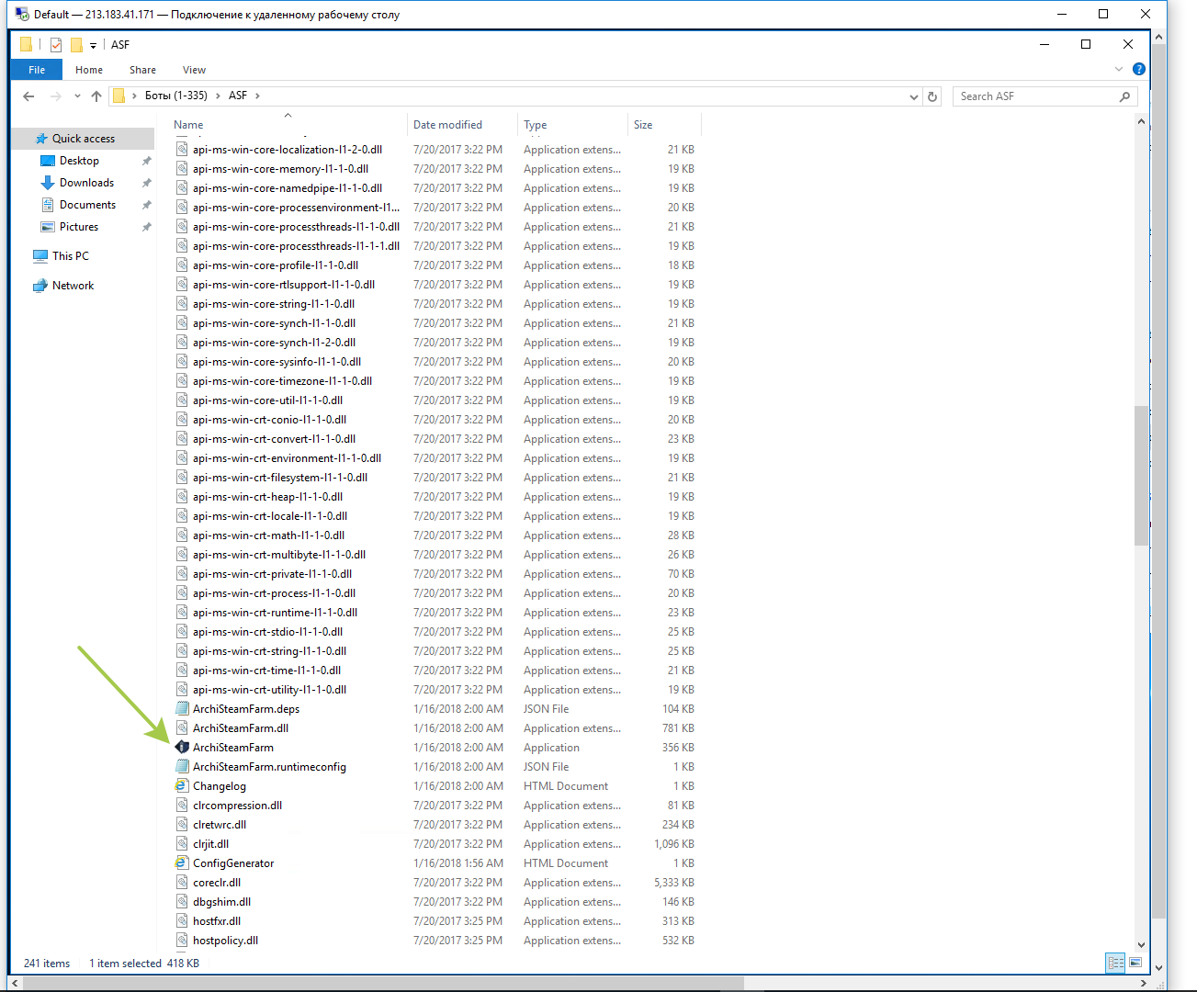Image resolution: width=1197 pixels, height=992 pixels.
Task: Expand the ribbon with chevron
Action: pos(1118,69)
